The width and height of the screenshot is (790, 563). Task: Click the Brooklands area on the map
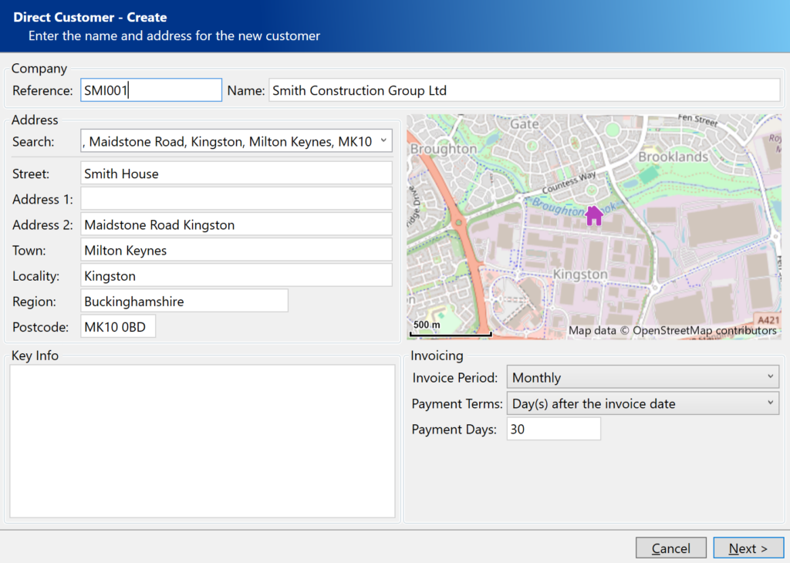pos(673,157)
